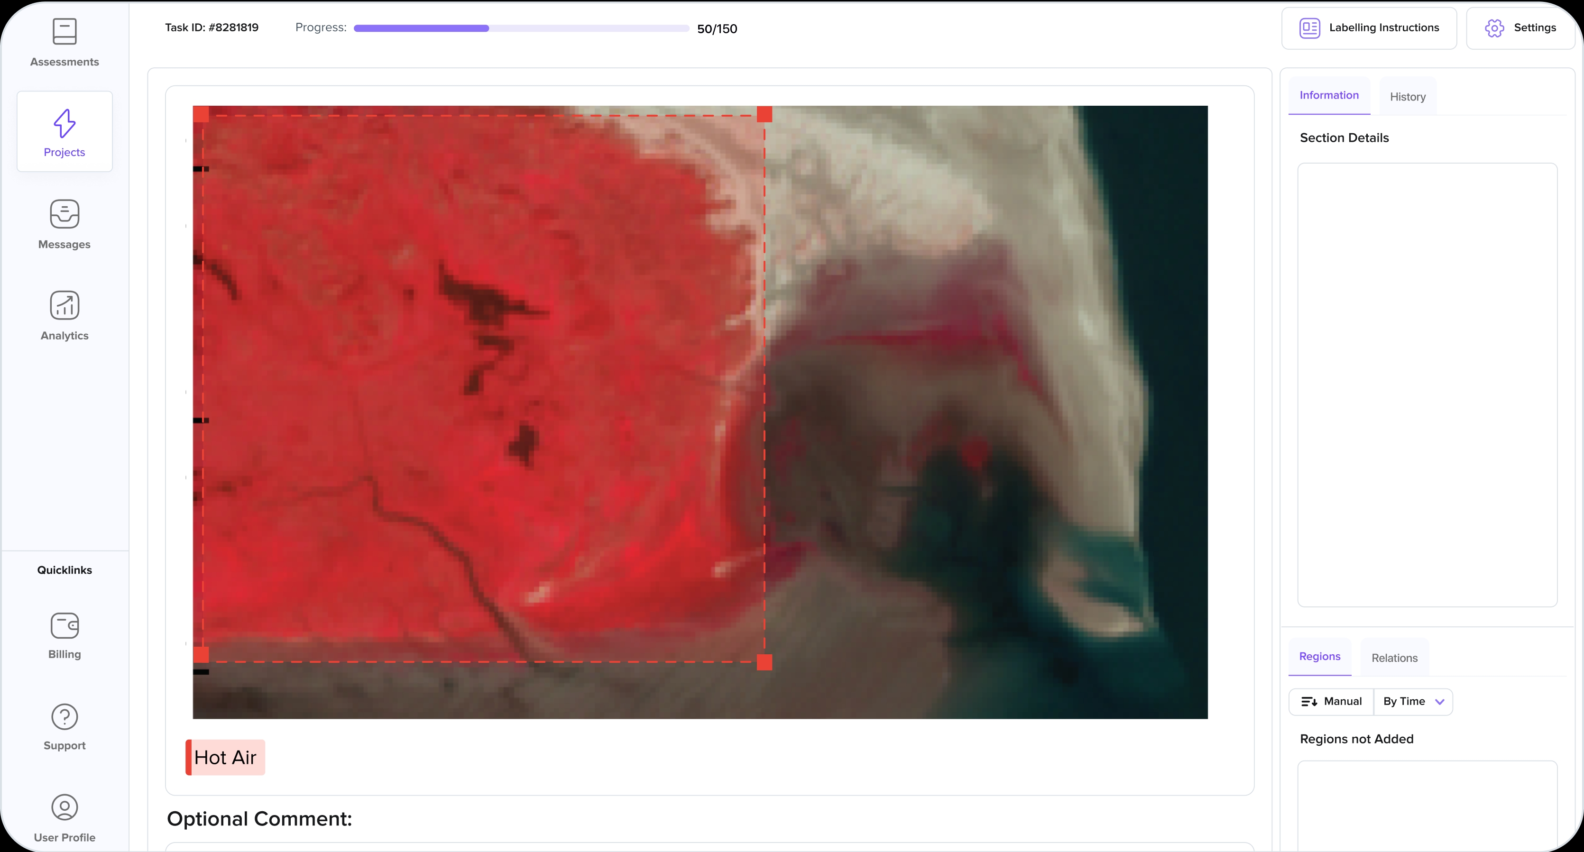
Task: Click the task progress bar
Action: (x=521, y=28)
